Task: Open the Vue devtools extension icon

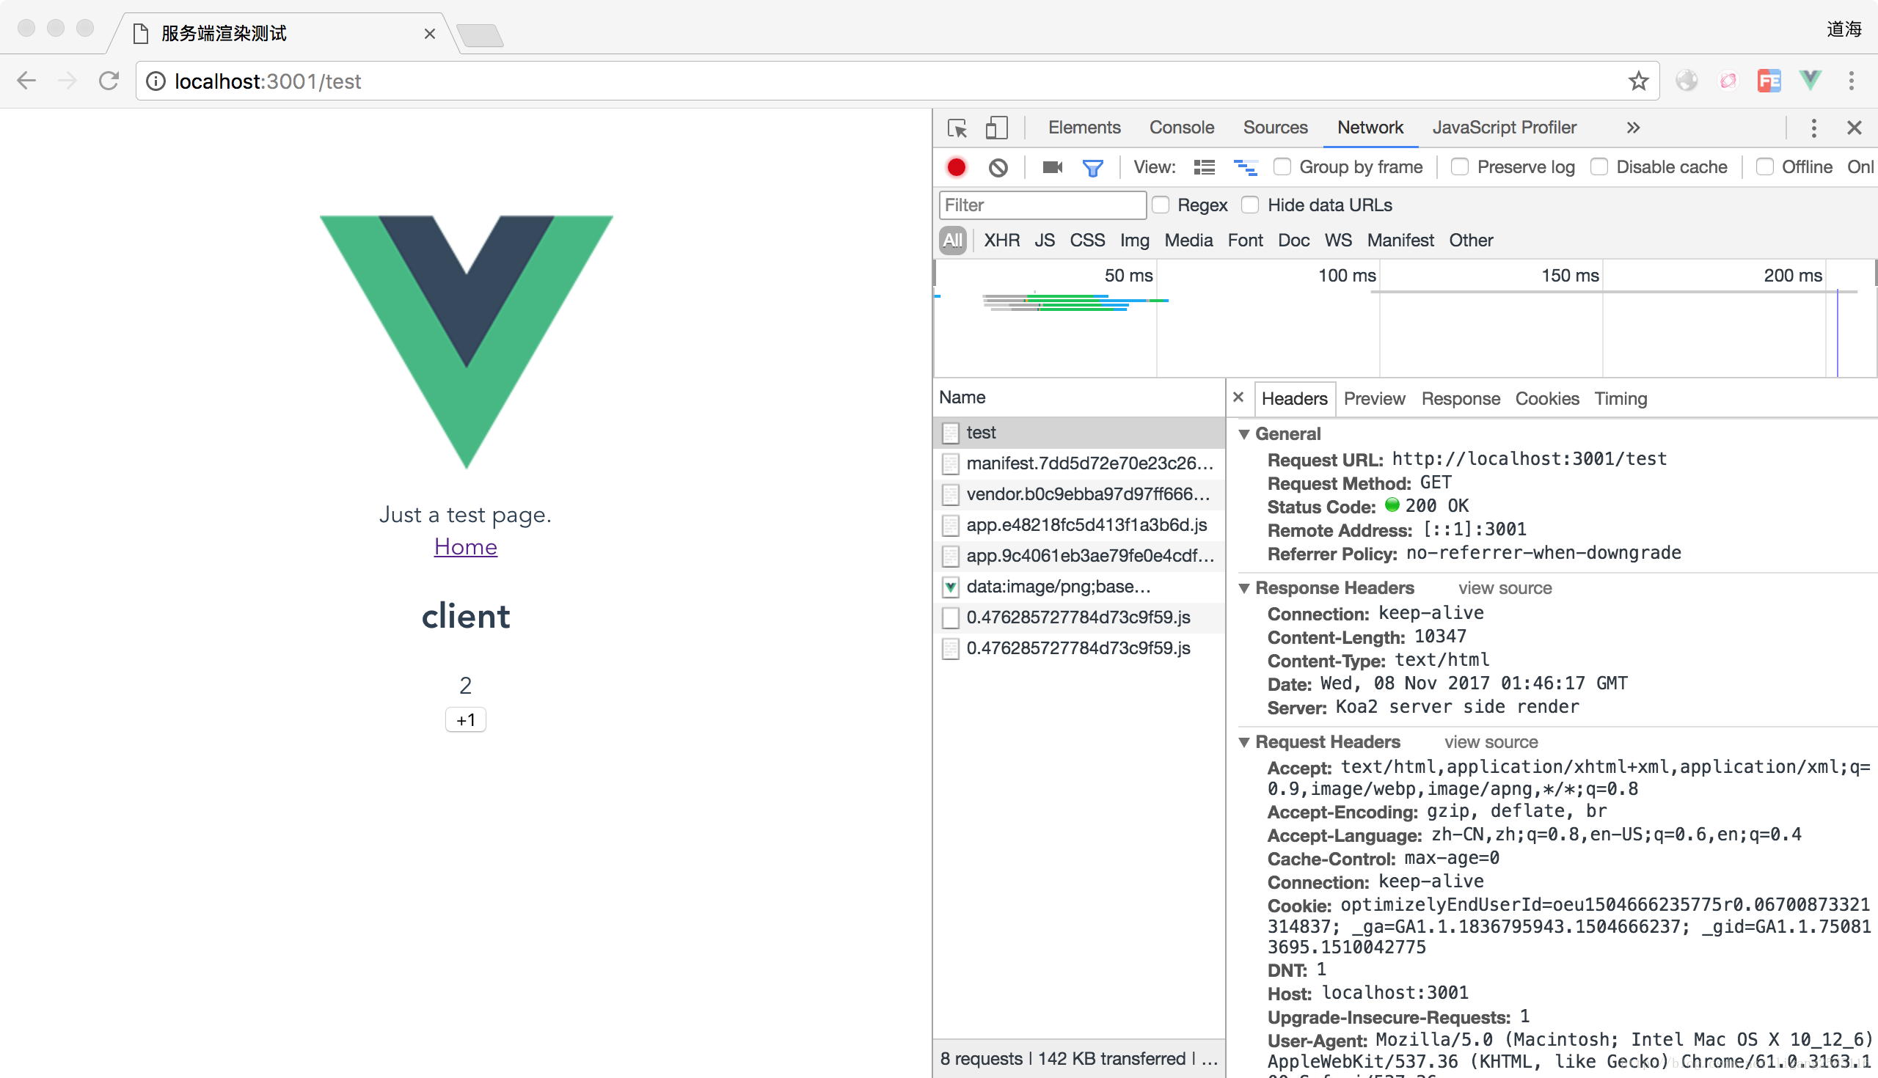Action: 1810,80
